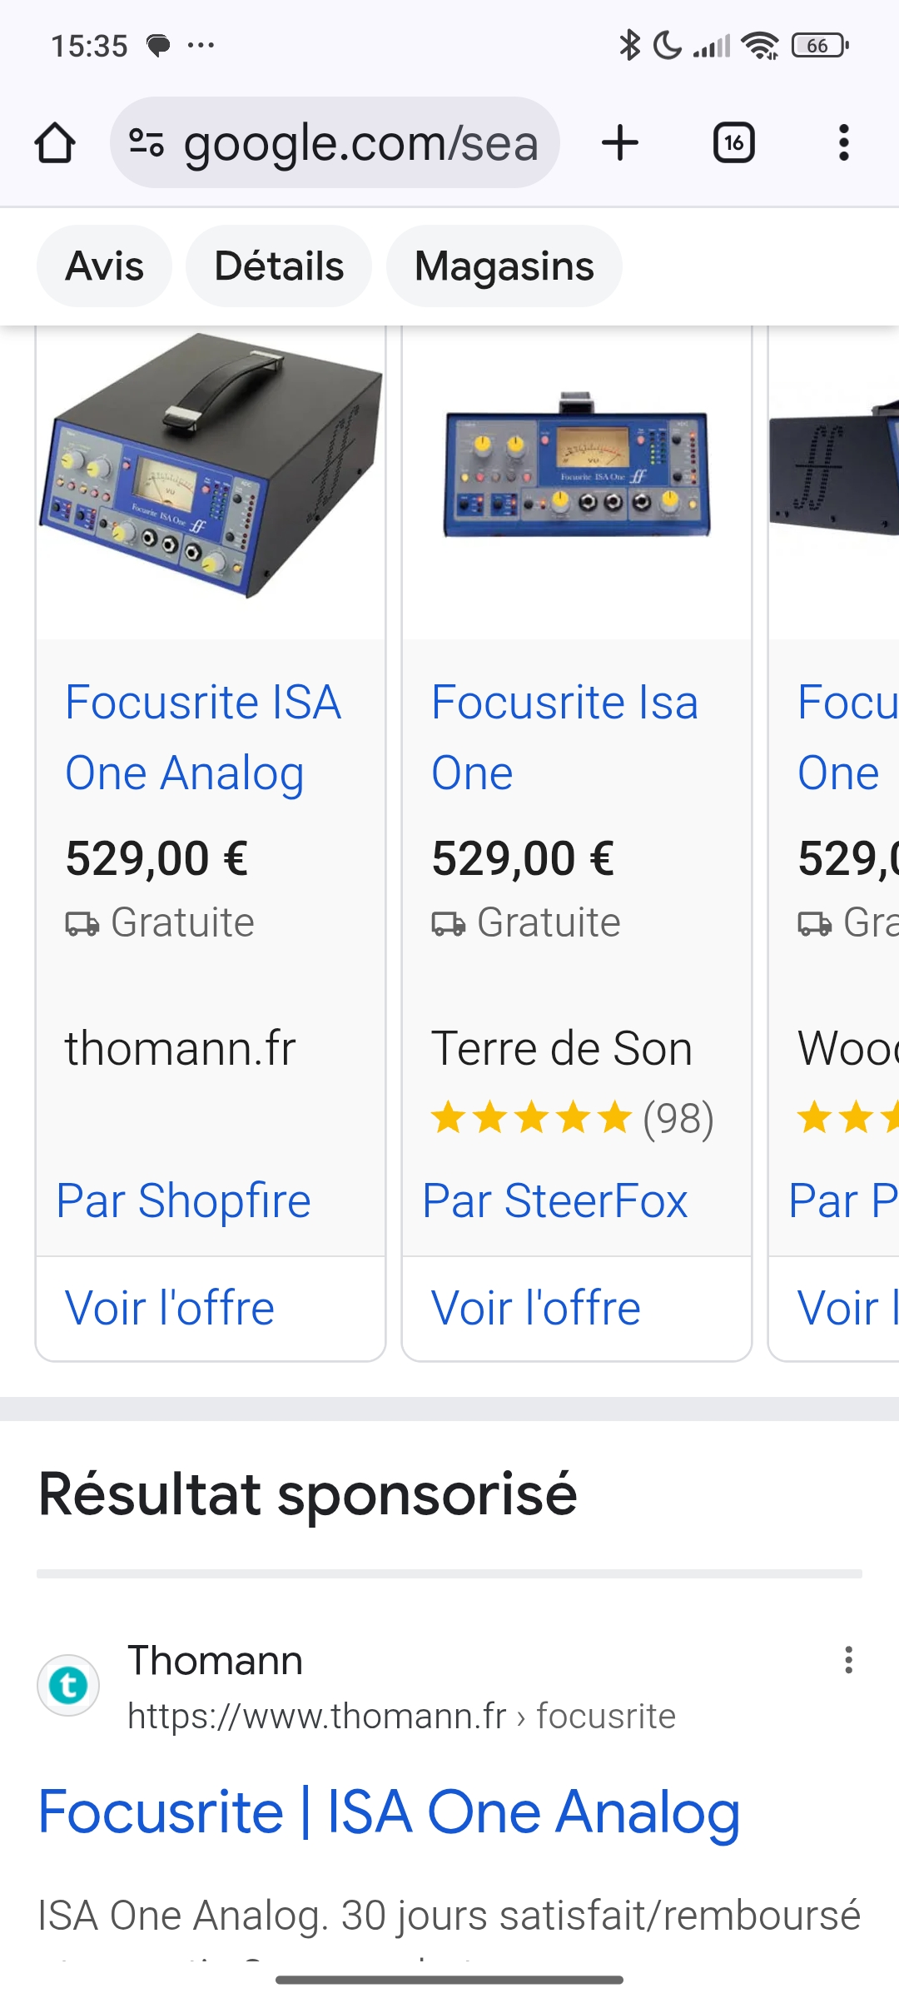Viewport: 899px width, 1998px height.
Task: Switch to the Magasins tab
Action: click(504, 266)
